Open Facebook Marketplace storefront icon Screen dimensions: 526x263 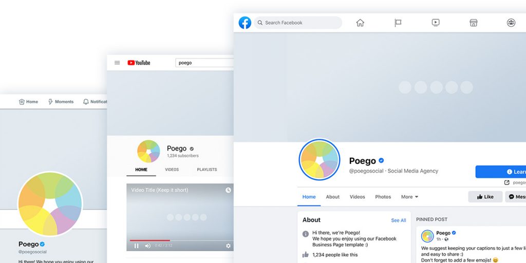click(474, 23)
